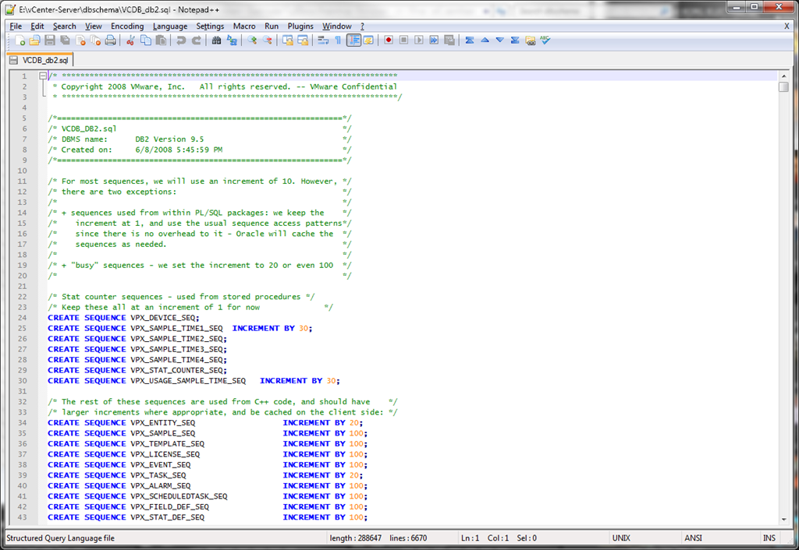This screenshot has width=799, height=550.
Task: Open the Language menu
Action: (x=170, y=26)
